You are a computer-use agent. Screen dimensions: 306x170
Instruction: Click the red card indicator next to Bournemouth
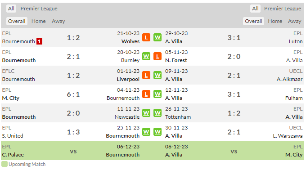(x=39, y=41)
